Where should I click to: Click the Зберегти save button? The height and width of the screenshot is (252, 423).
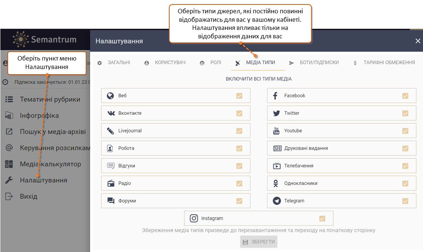[259, 242]
